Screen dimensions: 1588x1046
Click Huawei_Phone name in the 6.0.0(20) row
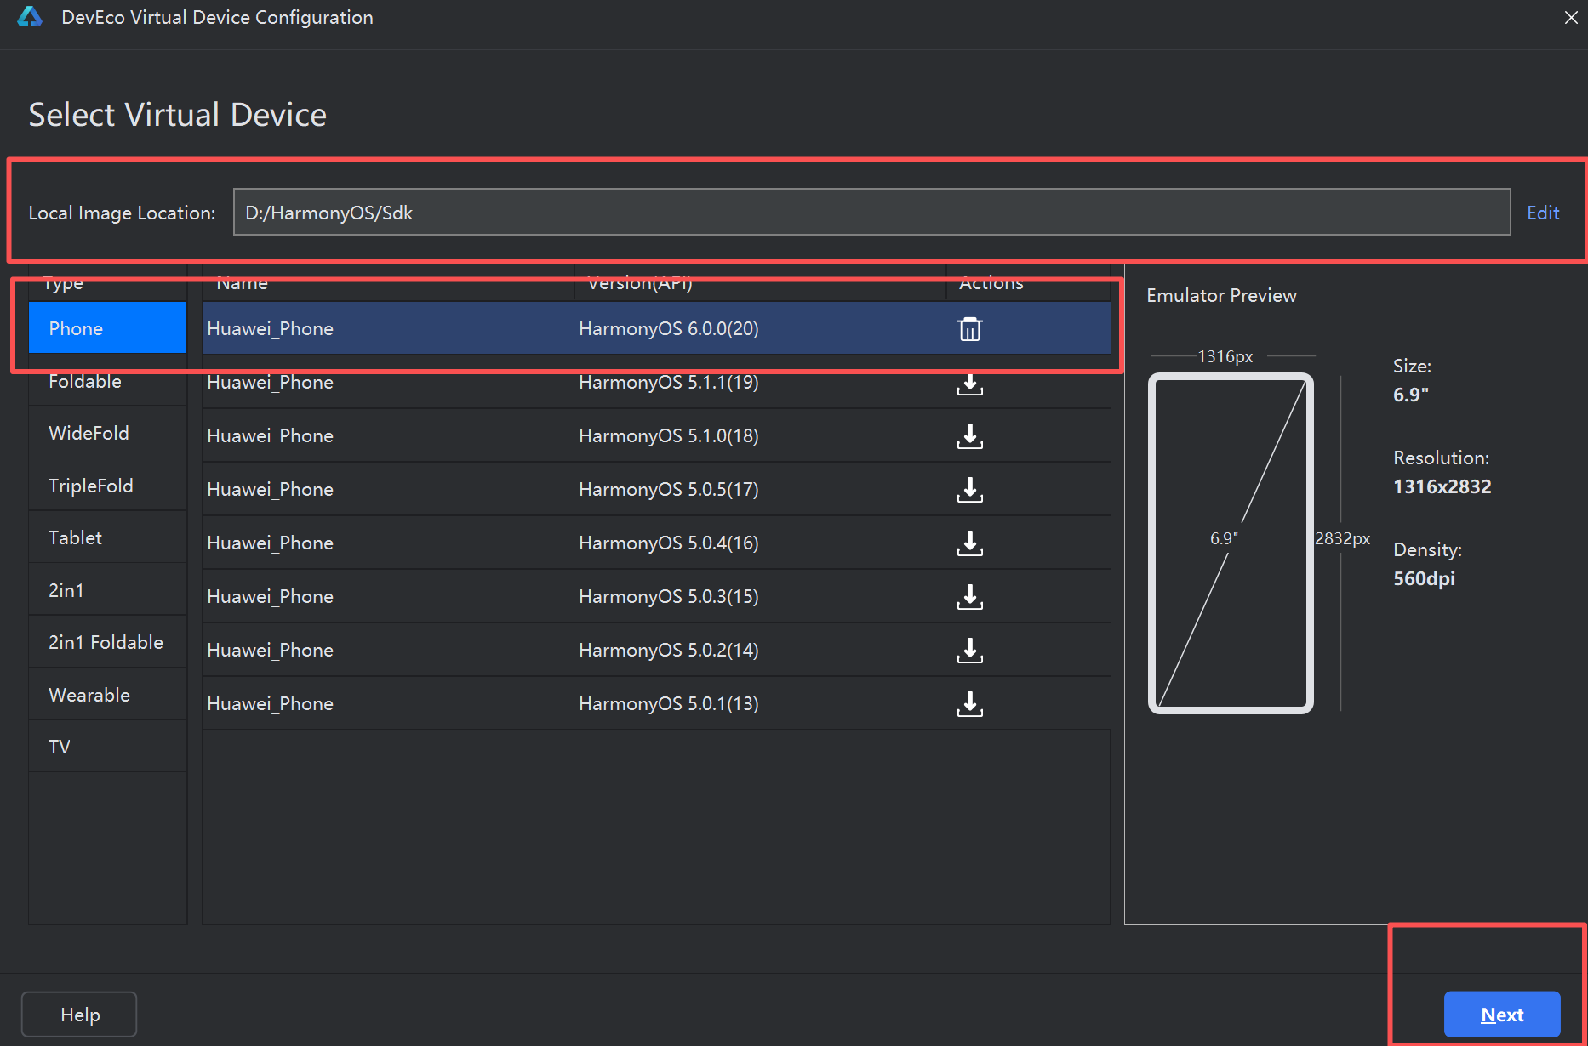tap(270, 328)
